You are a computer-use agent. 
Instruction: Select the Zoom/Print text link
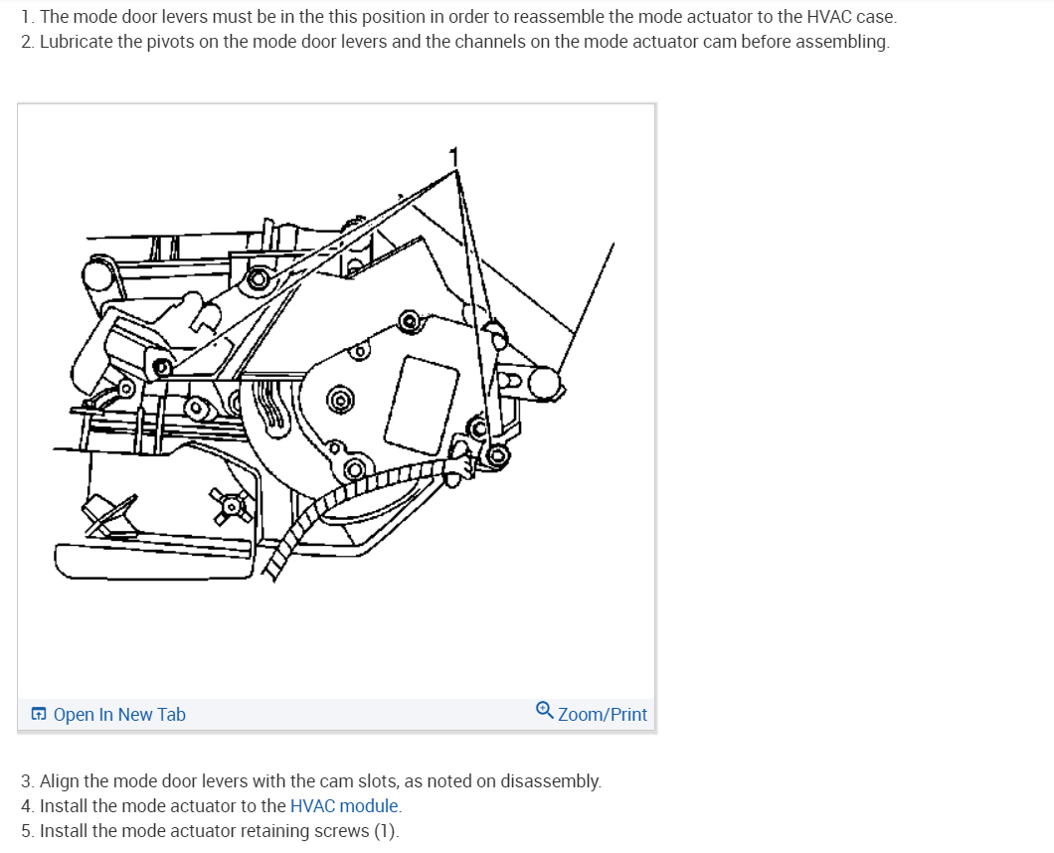(603, 714)
